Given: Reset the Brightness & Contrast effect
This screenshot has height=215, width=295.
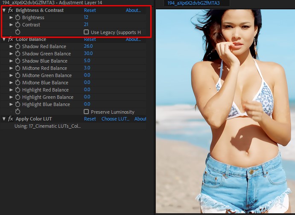Looking at the screenshot, I should [x=90, y=10].
